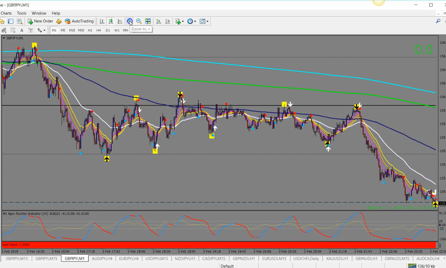446x268 pixels.
Task: Select the Text Label tool
Action: tap(31, 30)
